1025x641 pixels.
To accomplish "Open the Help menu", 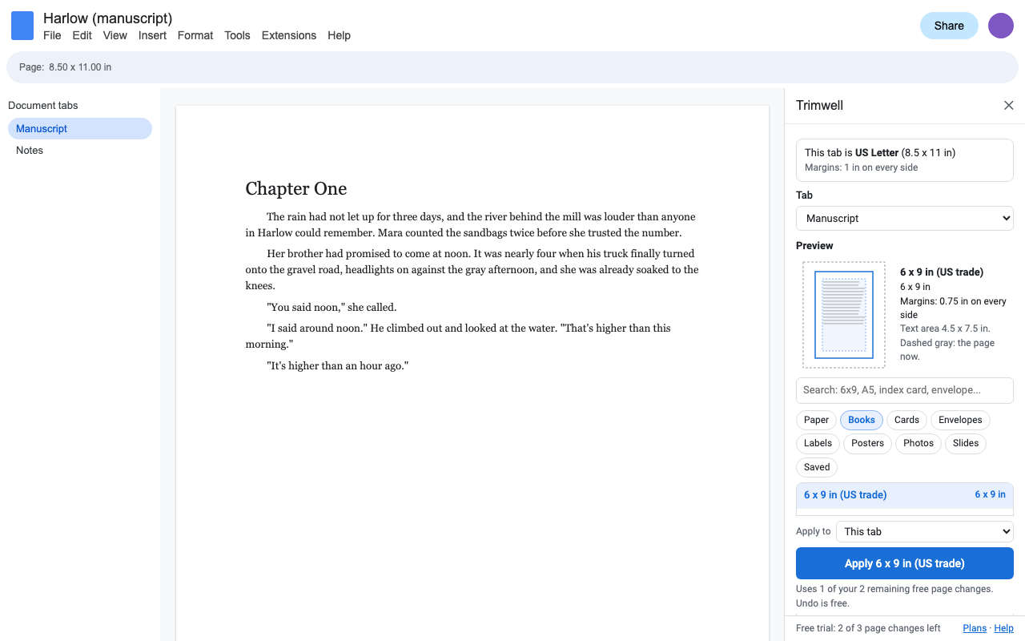I will point(339,35).
